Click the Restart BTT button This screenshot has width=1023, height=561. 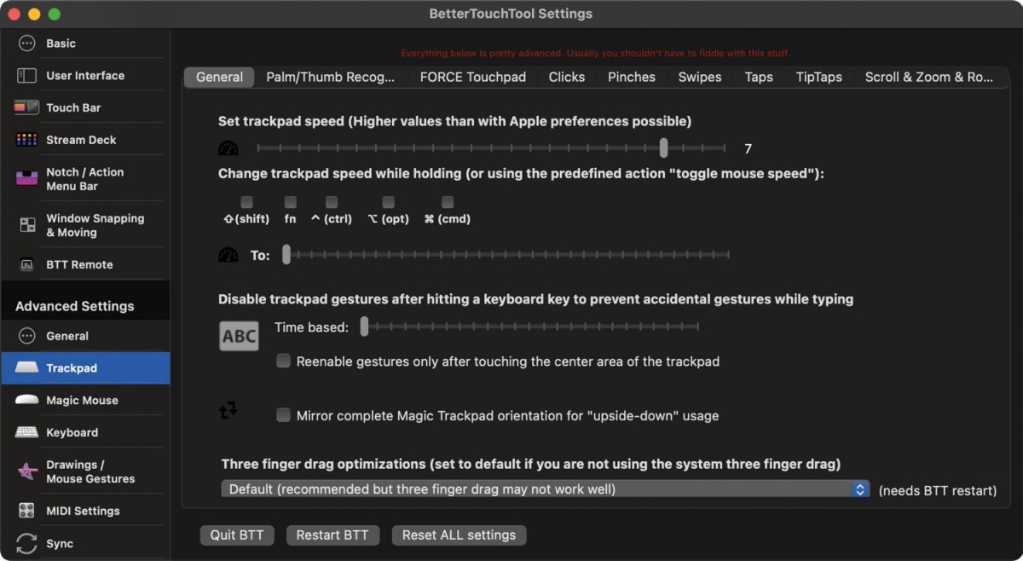pos(332,535)
